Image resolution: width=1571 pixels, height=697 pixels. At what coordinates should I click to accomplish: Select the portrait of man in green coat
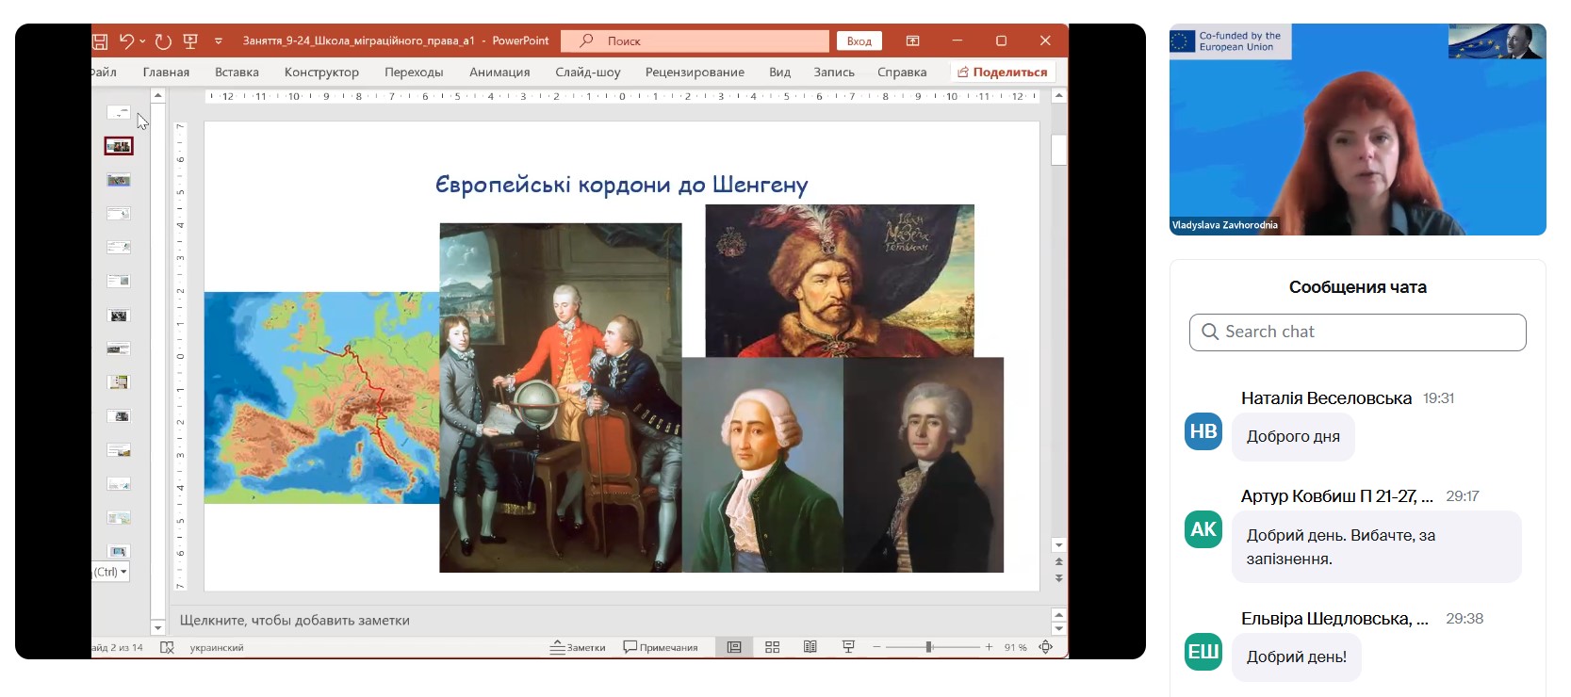(762, 465)
